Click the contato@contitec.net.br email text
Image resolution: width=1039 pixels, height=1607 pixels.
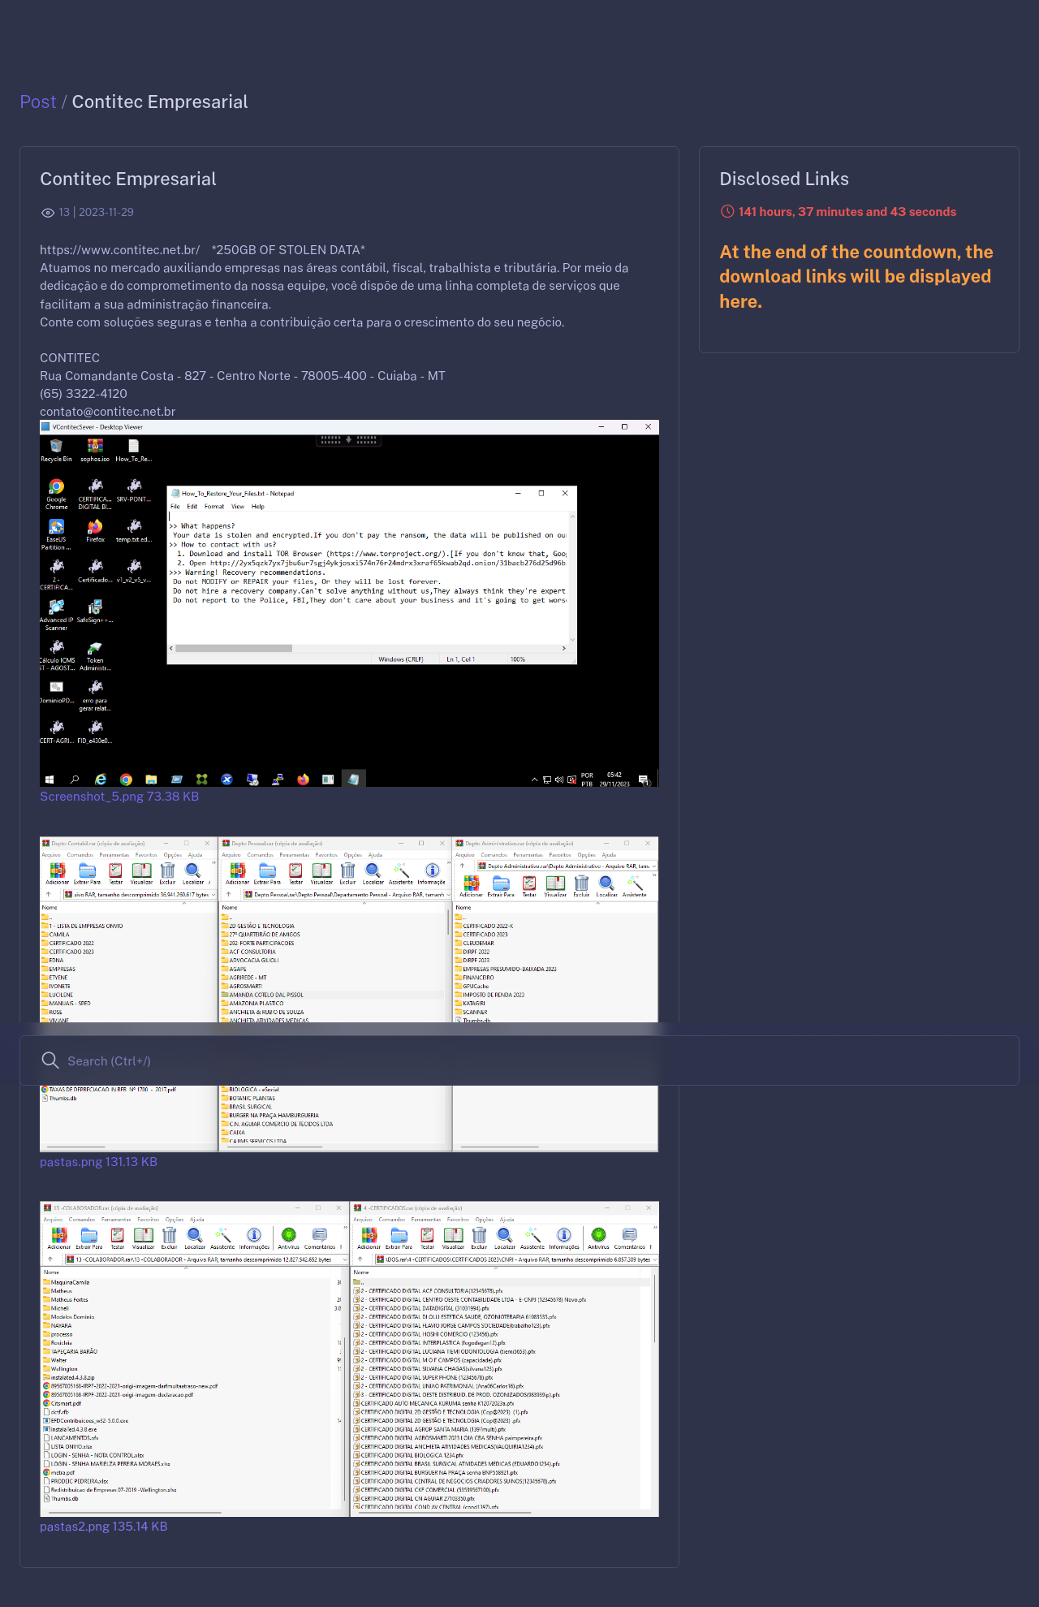(107, 412)
